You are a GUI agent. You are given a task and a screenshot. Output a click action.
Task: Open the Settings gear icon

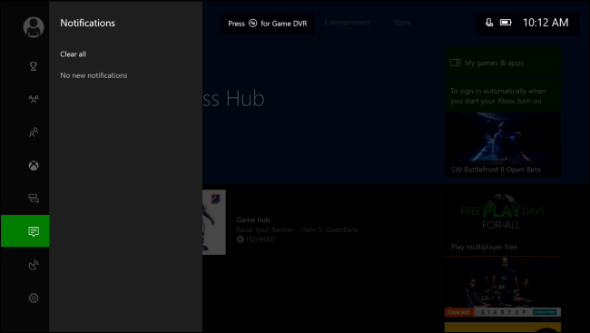pyautogui.click(x=34, y=298)
